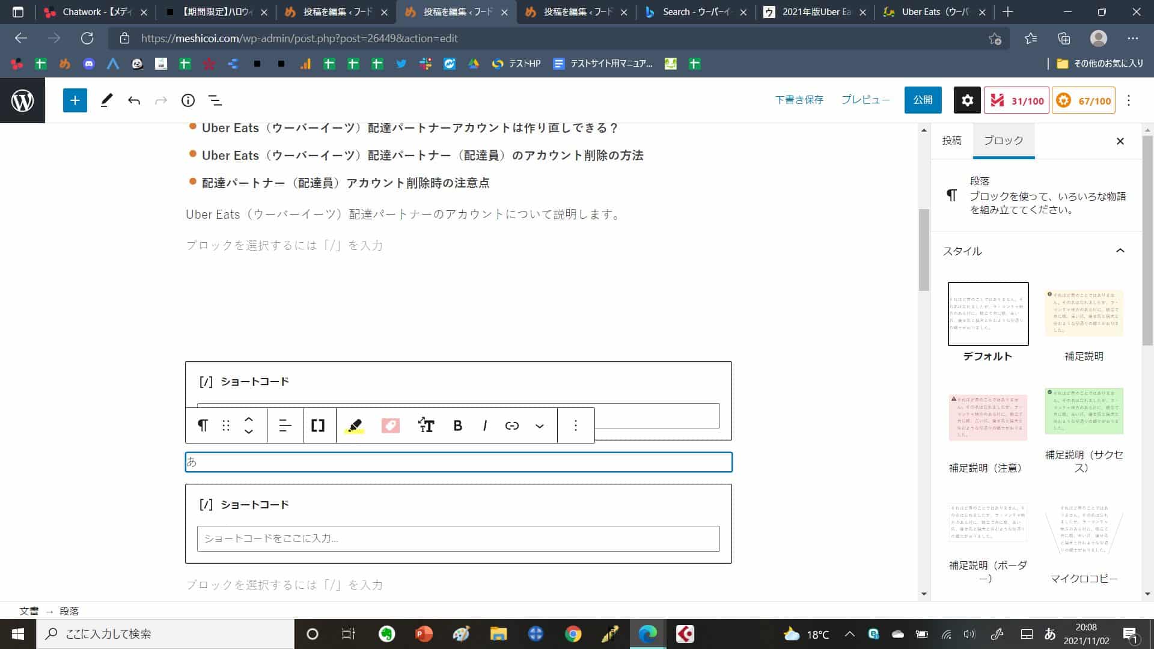
Task: Open a new browser tab
Action: [1008, 12]
